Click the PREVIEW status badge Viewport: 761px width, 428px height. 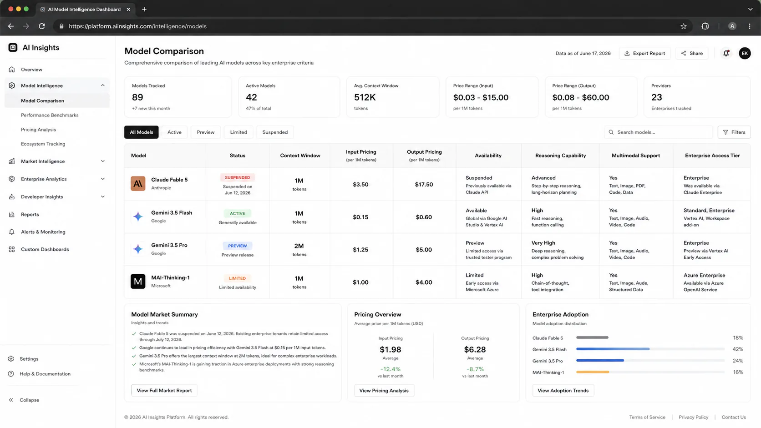237,246
